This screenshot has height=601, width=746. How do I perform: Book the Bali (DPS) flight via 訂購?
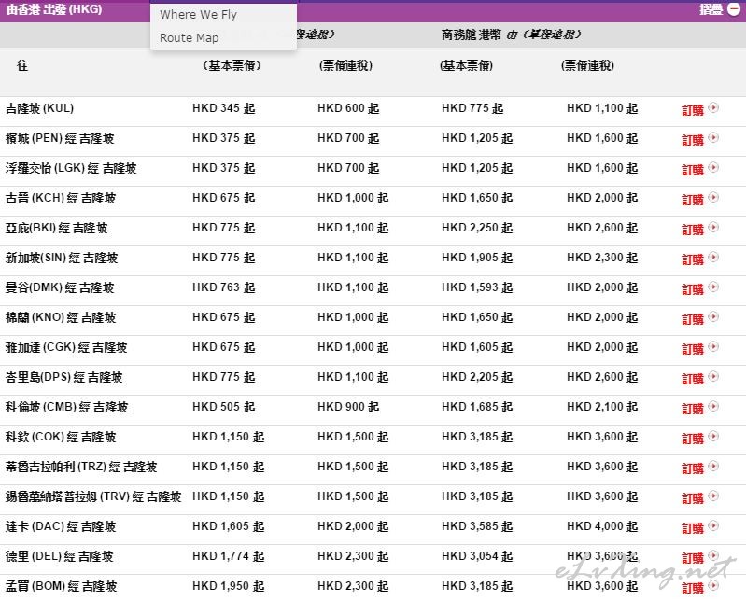coord(692,380)
